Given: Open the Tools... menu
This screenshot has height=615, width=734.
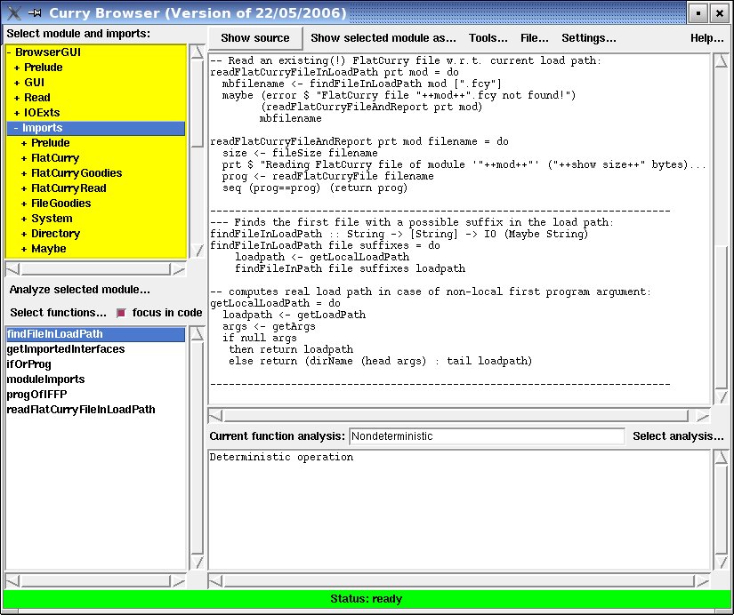Looking at the screenshot, I should point(488,38).
